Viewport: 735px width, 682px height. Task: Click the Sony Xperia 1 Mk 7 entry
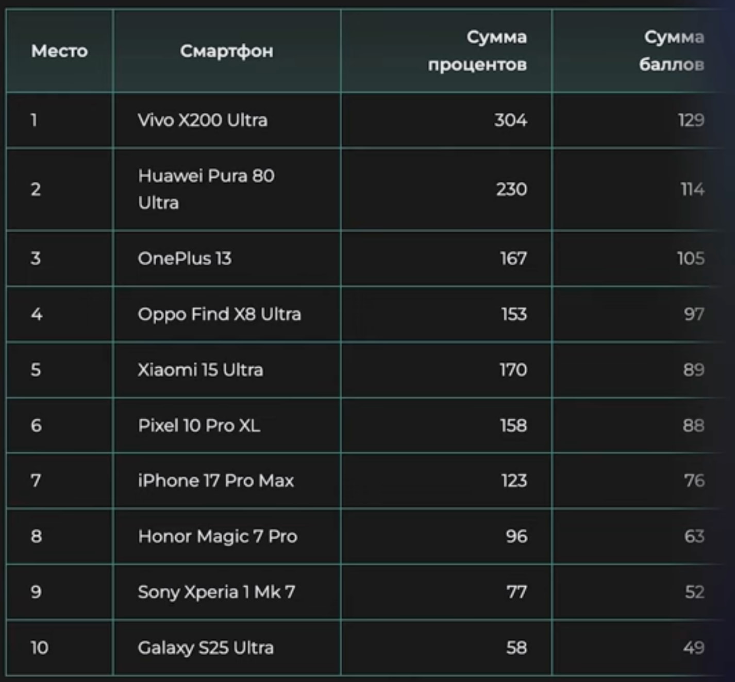click(x=216, y=592)
